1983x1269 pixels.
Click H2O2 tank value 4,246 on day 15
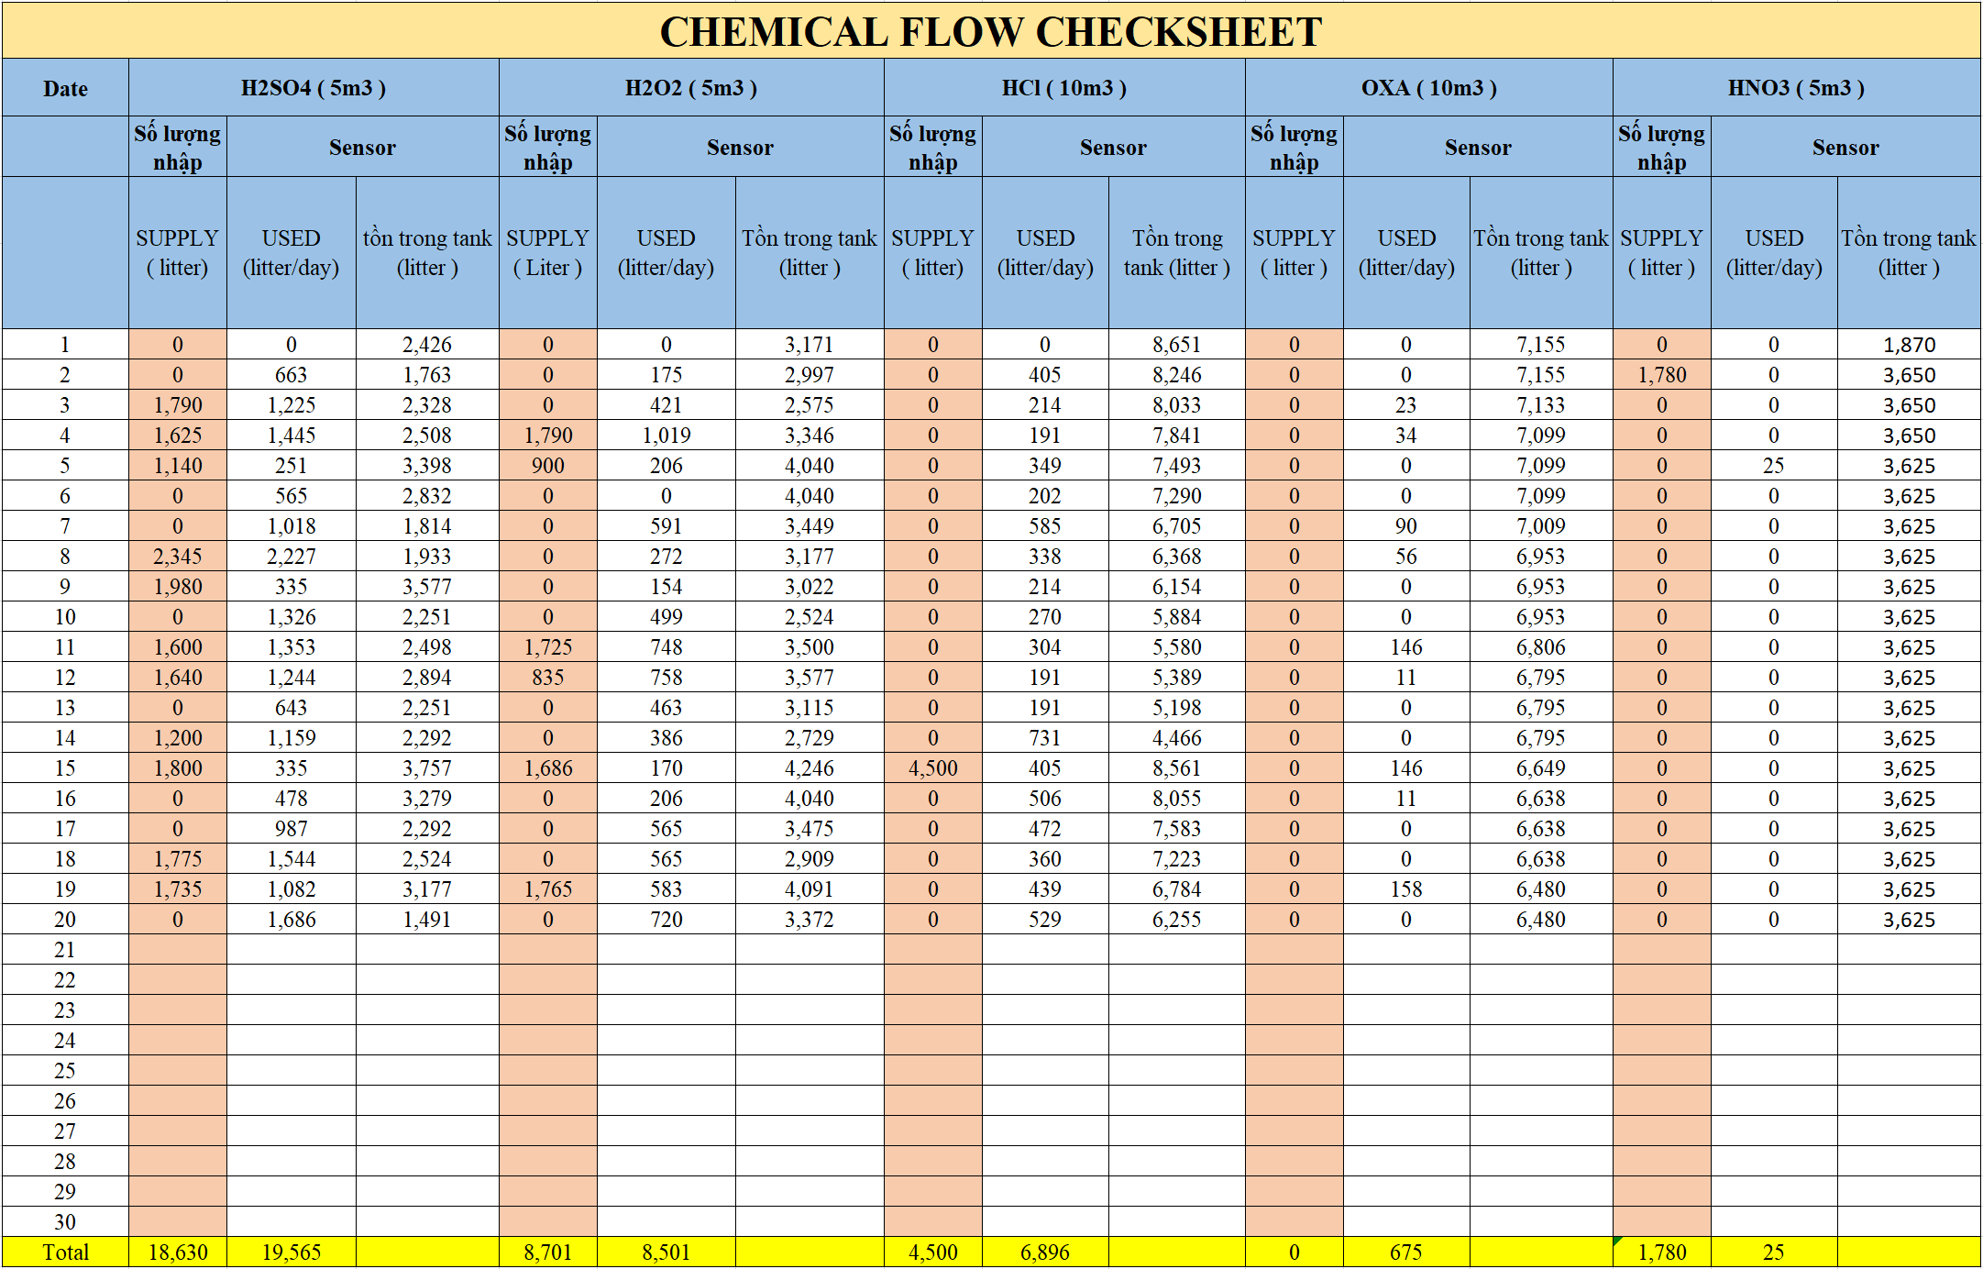tap(810, 768)
